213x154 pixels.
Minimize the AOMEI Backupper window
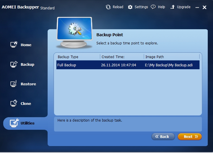tap(197, 8)
